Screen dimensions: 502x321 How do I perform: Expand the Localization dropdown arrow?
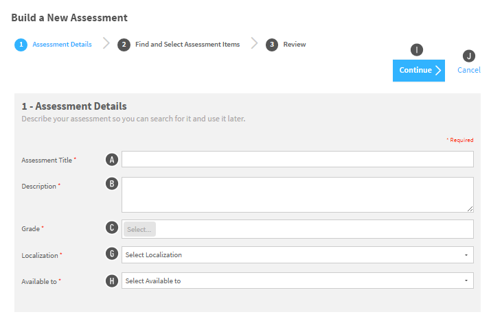coord(466,255)
